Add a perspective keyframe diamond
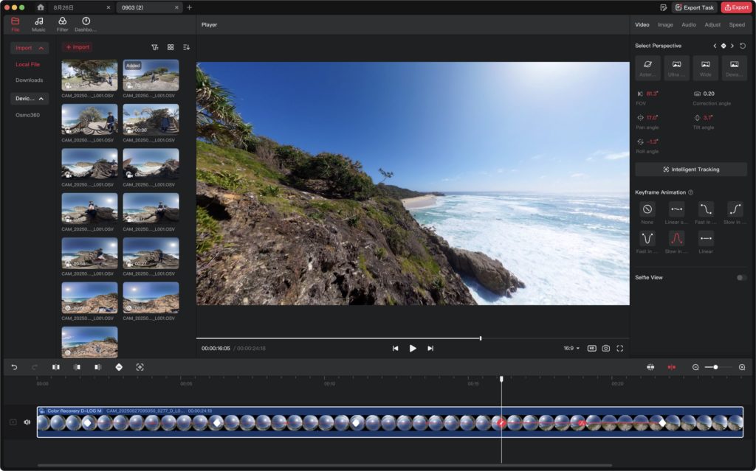 point(724,46)
